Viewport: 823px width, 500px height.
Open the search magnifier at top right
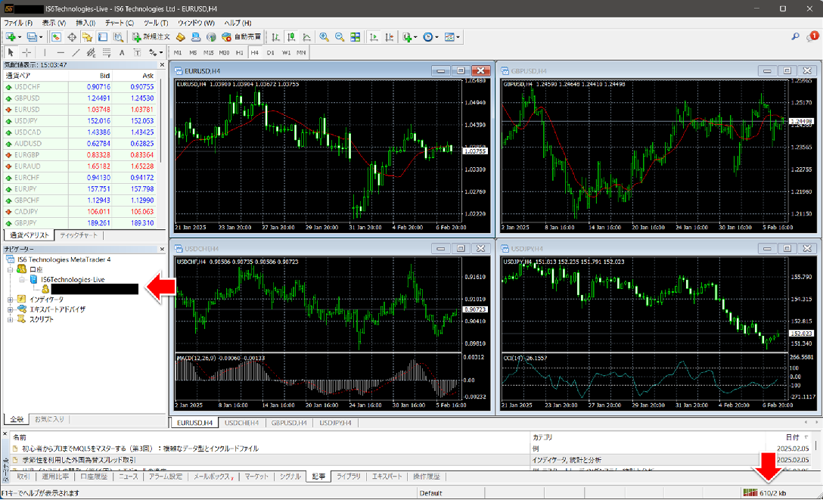(795, 37)
